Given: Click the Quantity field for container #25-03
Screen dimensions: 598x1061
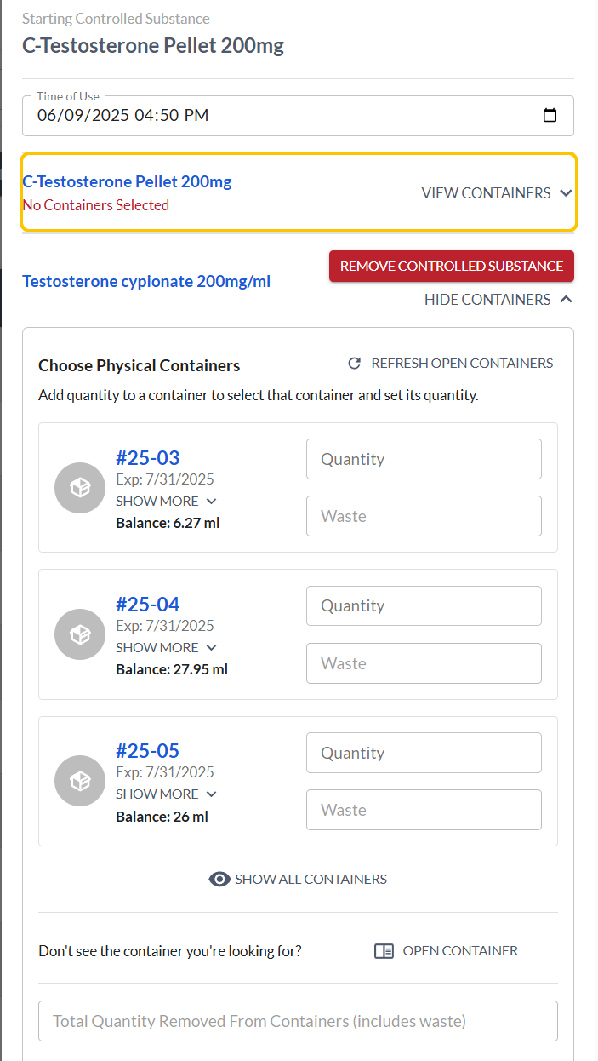Looking at the screenshot, I should pos(424,460).
